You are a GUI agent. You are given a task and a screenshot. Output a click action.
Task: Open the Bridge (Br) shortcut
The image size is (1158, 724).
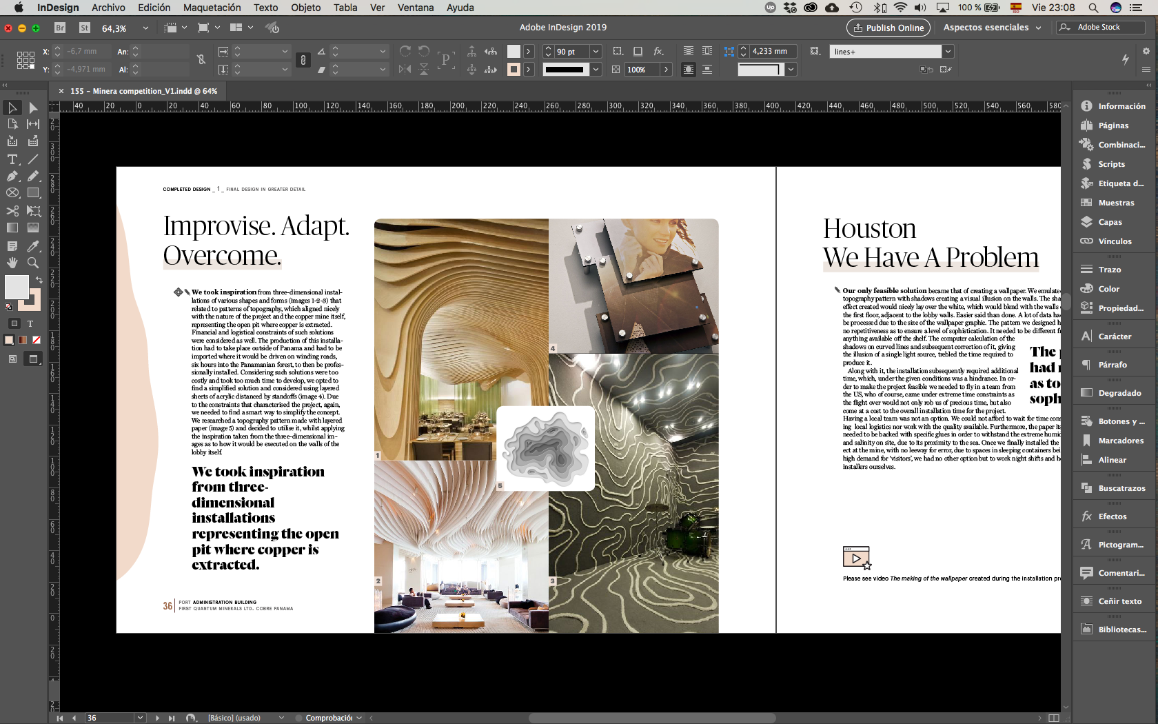[60, 28]
